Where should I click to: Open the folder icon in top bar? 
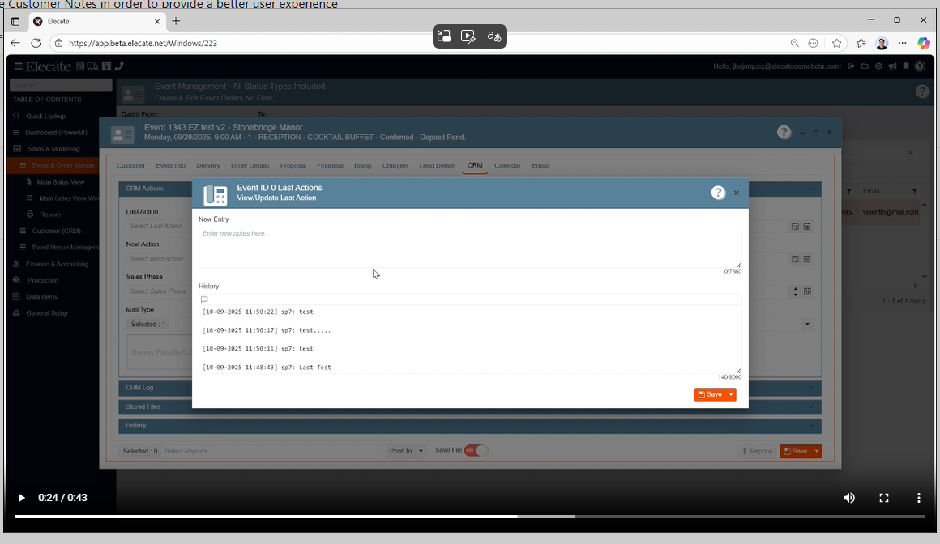[865, 66]
